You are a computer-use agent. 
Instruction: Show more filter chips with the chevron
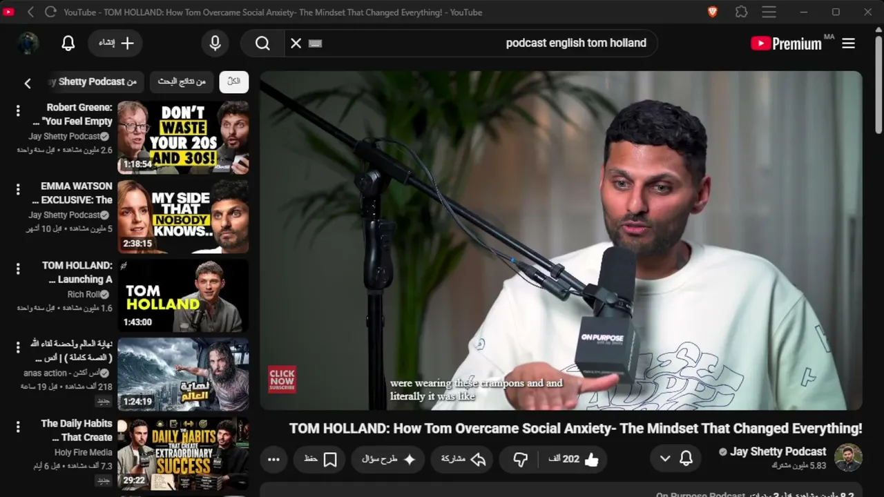[x=28, y=83]
